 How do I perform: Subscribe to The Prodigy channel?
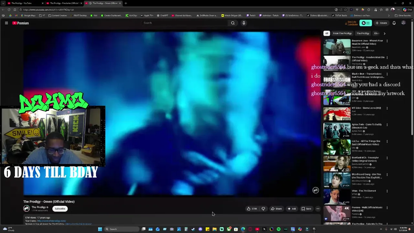tap(60, 209)
